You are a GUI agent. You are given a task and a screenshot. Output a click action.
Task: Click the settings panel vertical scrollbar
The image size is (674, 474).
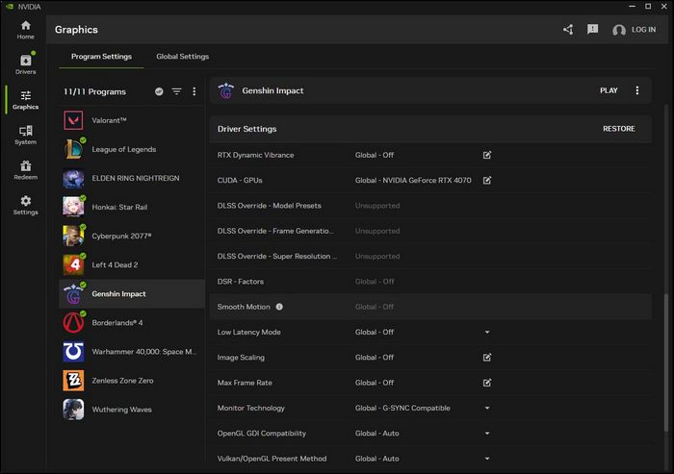(666, 362)
